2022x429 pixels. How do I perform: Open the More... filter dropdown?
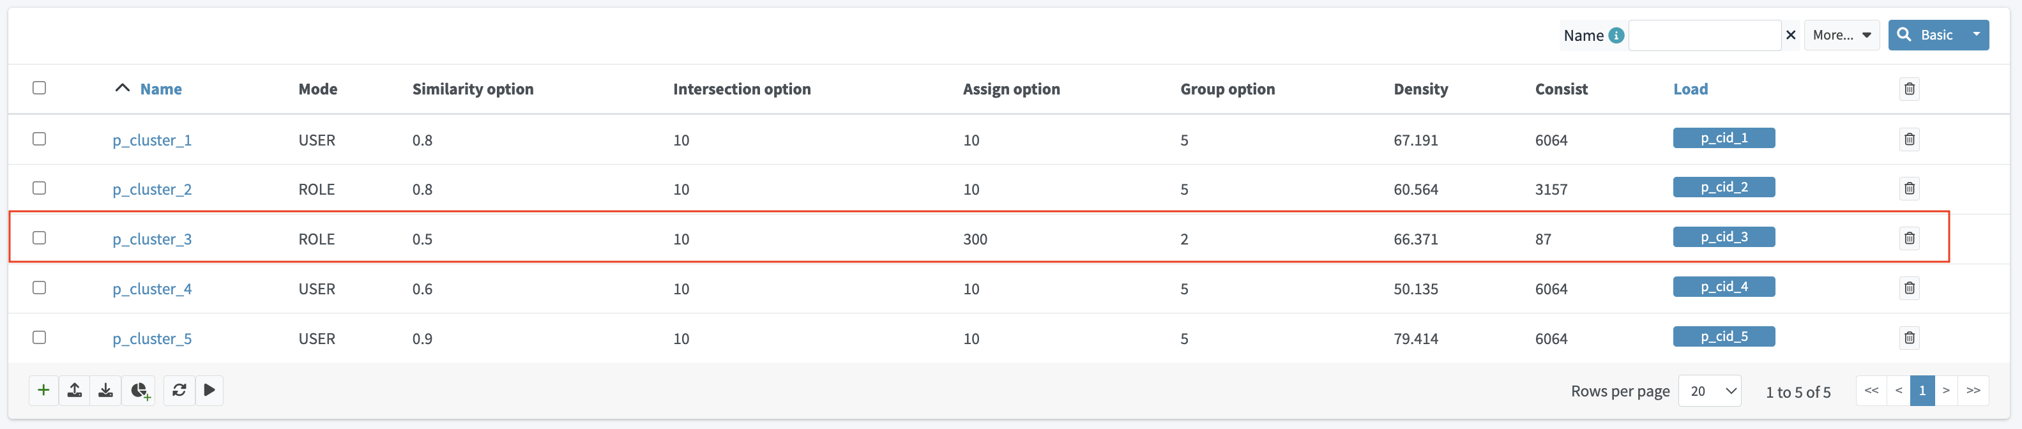[x=1841, y=35]
